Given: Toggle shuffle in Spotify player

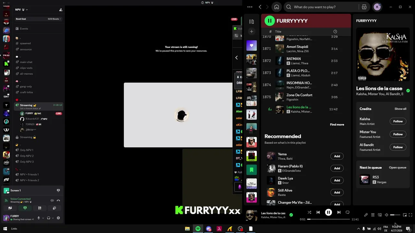Looking at the screenshot, I should (309, 212).
